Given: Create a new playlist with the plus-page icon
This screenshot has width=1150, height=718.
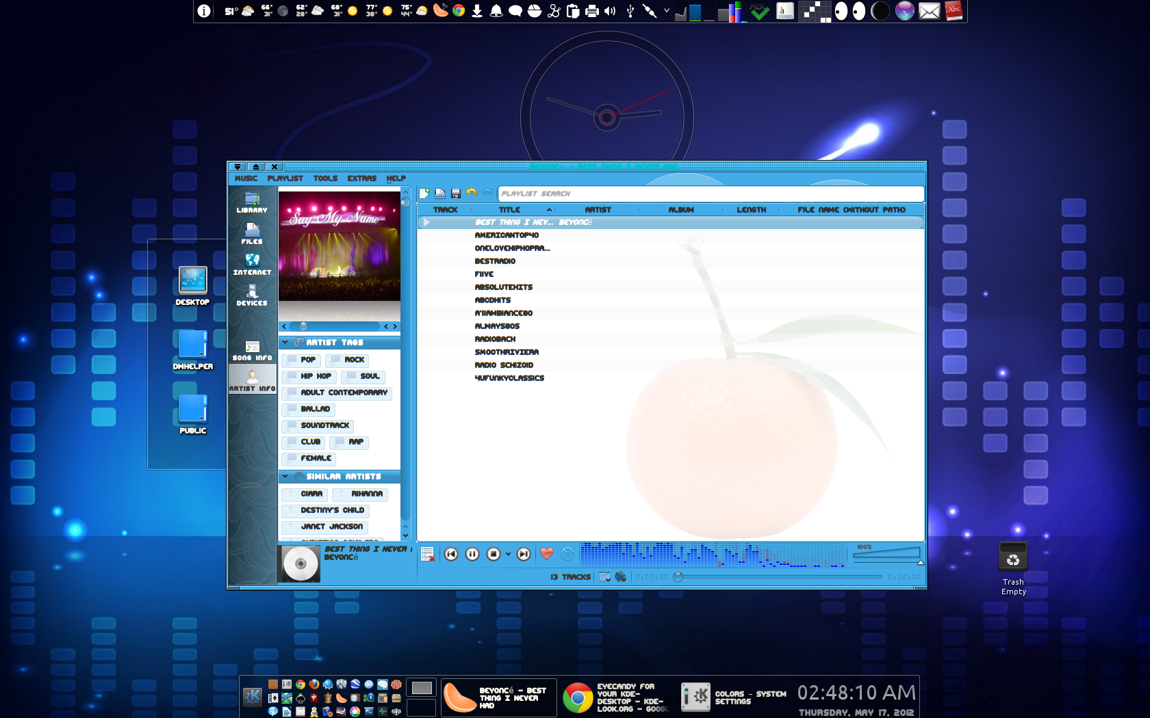Looking at the screenshot, I should pyautogui.click(x=424, y=194).
